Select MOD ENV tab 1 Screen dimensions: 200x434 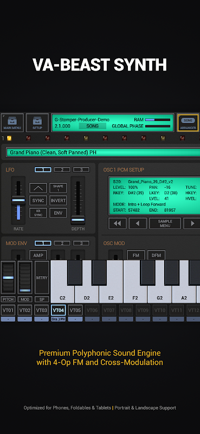tap(43, 243)
